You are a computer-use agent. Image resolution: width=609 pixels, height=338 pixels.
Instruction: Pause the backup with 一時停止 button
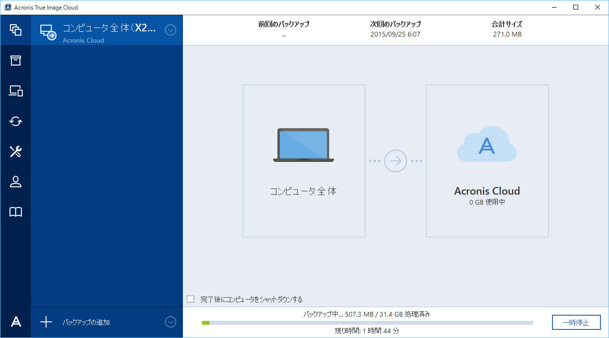(x=576, y=322)
